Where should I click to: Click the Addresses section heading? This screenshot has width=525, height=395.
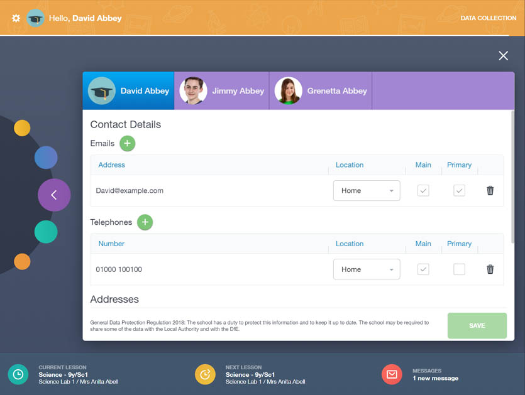pos(114,299)
